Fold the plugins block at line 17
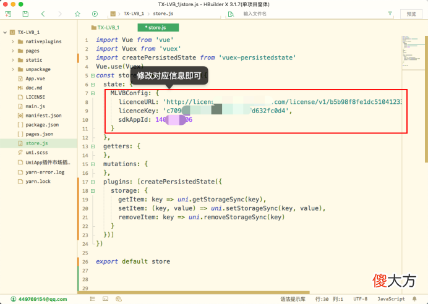 pyautogui.click(x=93, y=182)
